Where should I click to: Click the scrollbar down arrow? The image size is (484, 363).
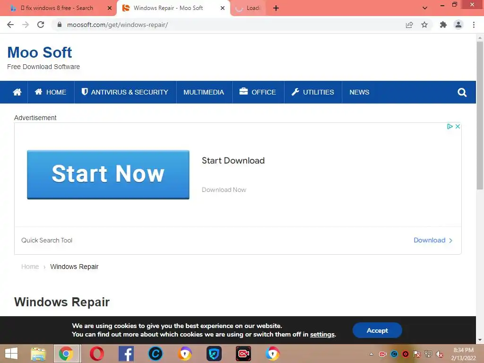click(x=480, y=340)
